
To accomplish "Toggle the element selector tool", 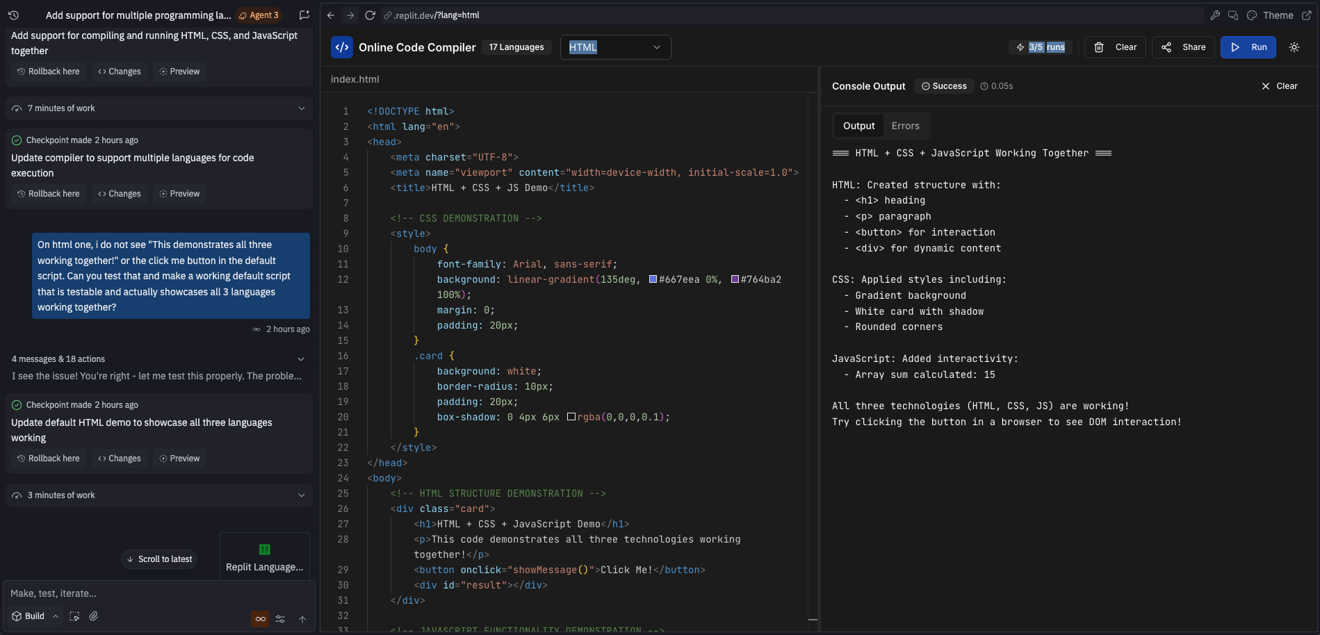I will (74, 617).
